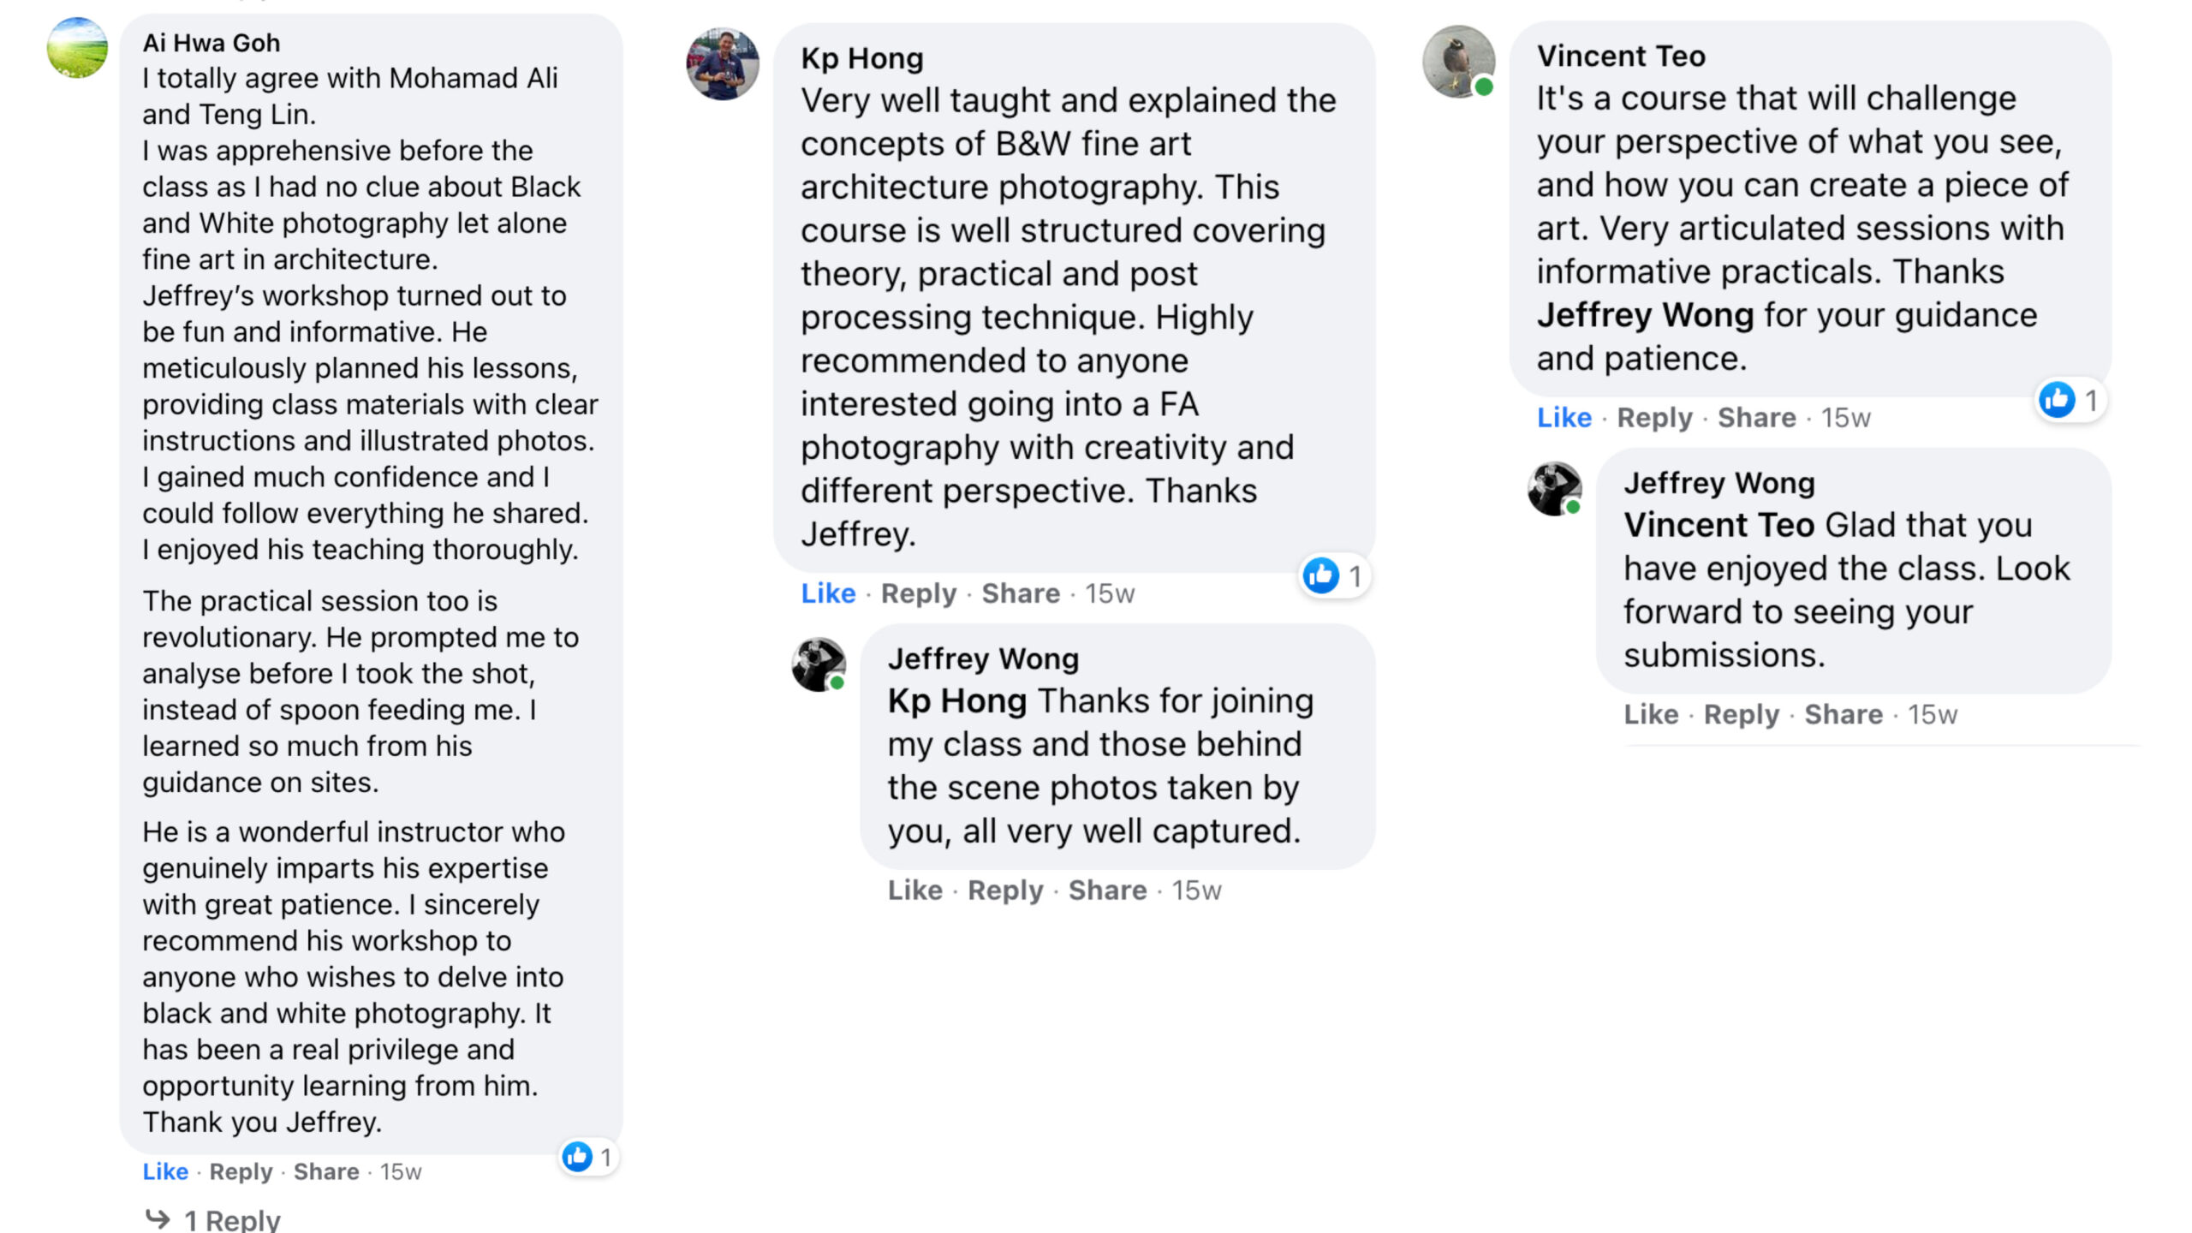Like Jeffrey Wong's reply to Kp Hong

(x=914, y=890)
